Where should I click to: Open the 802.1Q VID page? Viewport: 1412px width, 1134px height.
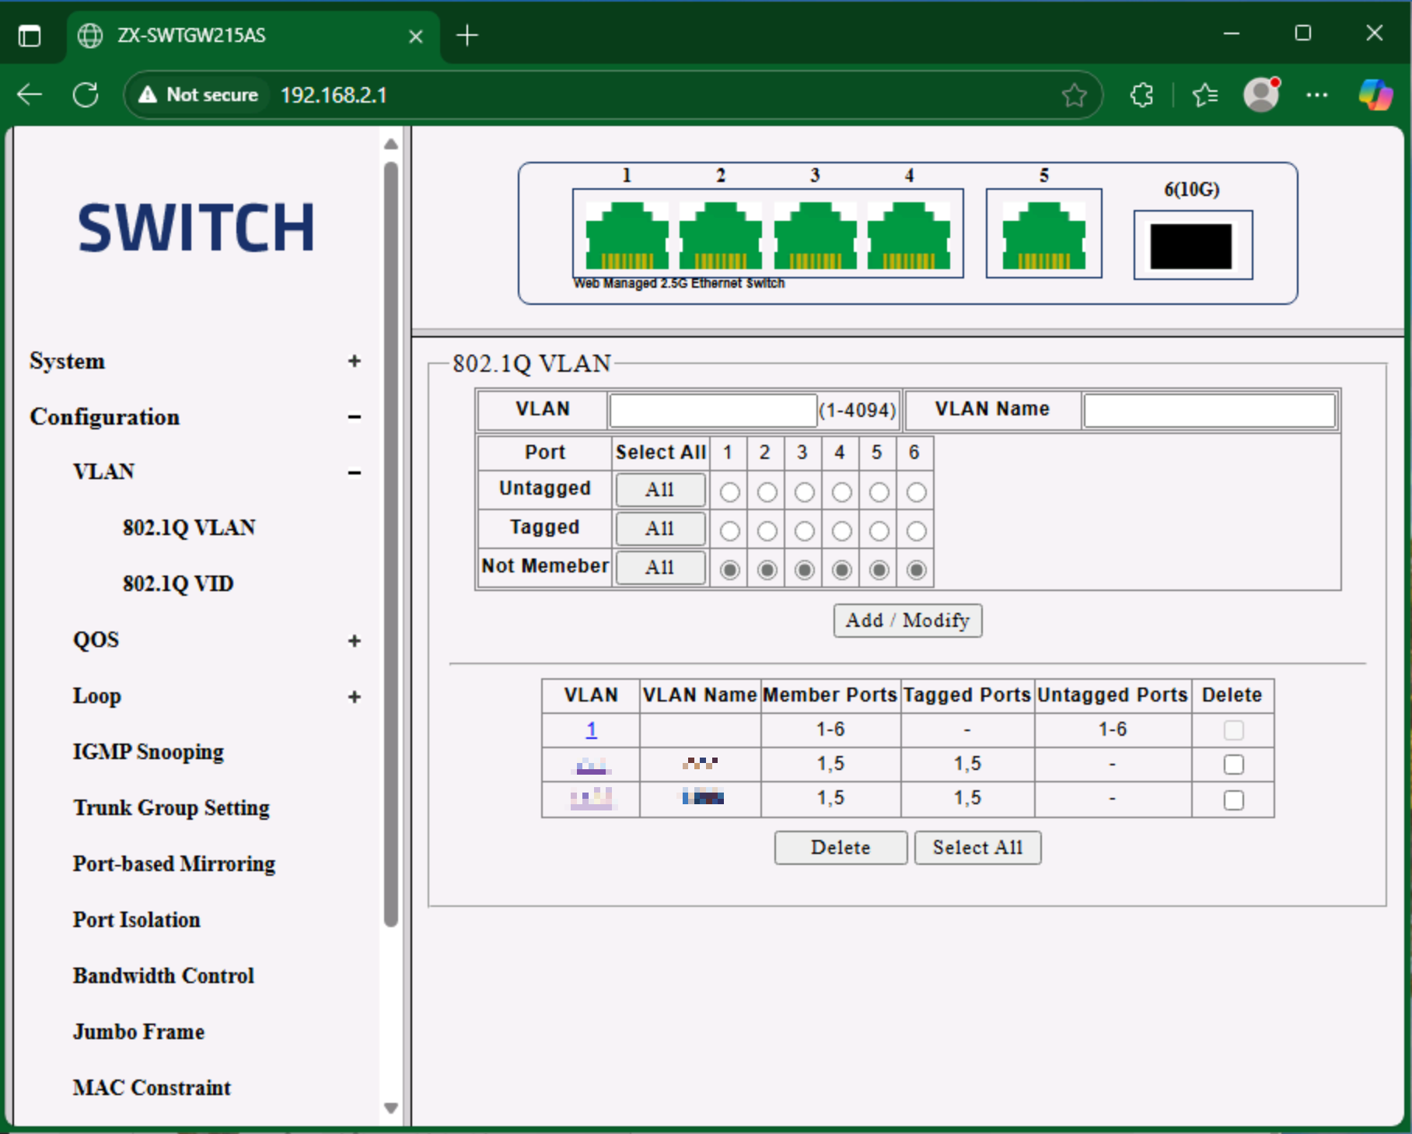[x=178, y=583]
